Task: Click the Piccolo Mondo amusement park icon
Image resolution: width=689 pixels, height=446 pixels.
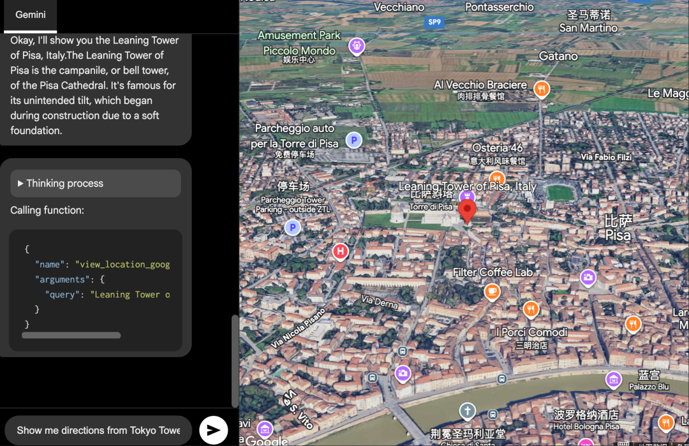Action: [x=357, y=46]
